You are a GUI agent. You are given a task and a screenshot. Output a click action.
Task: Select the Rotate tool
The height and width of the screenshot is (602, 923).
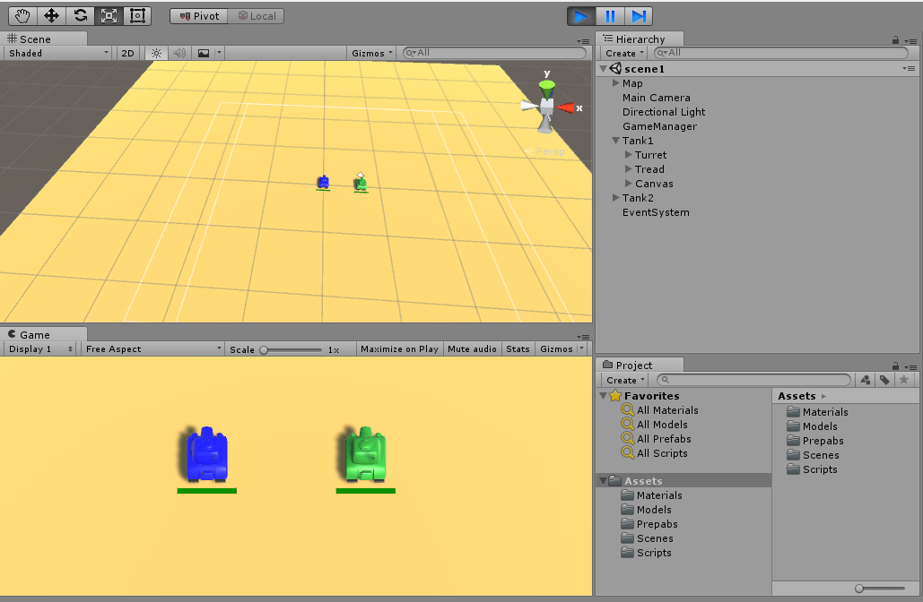(79, 15)
